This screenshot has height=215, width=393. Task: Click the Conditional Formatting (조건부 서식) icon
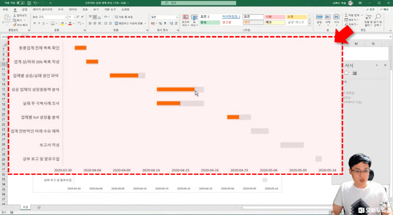pos(185,19)
